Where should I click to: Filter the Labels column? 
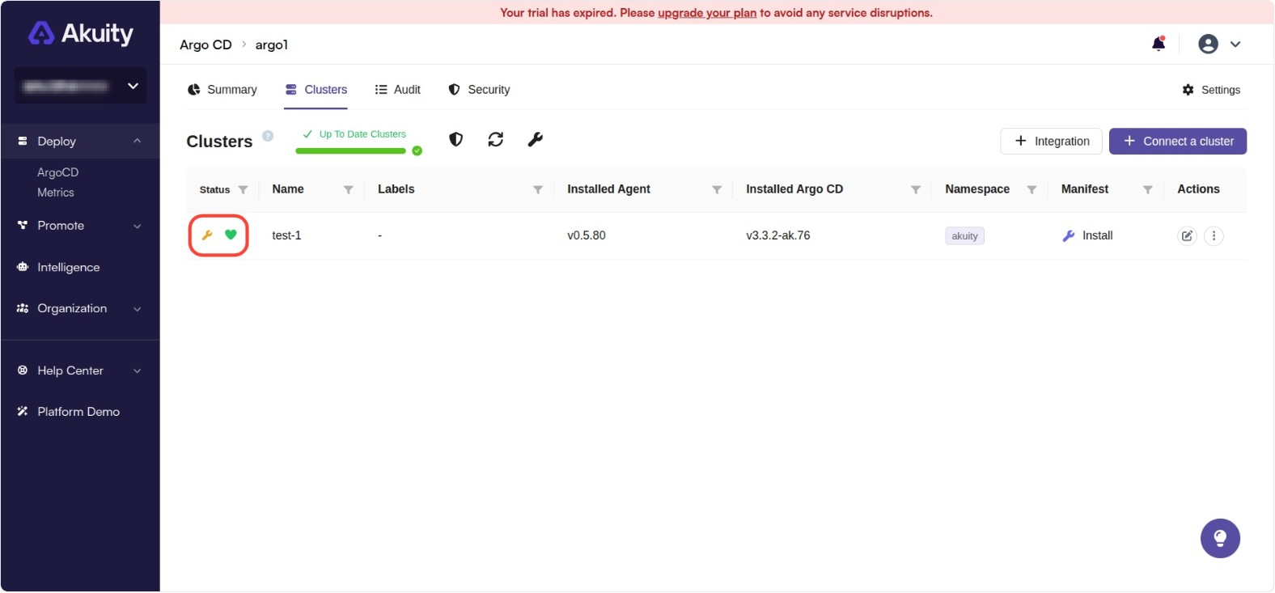pos(537,189)
